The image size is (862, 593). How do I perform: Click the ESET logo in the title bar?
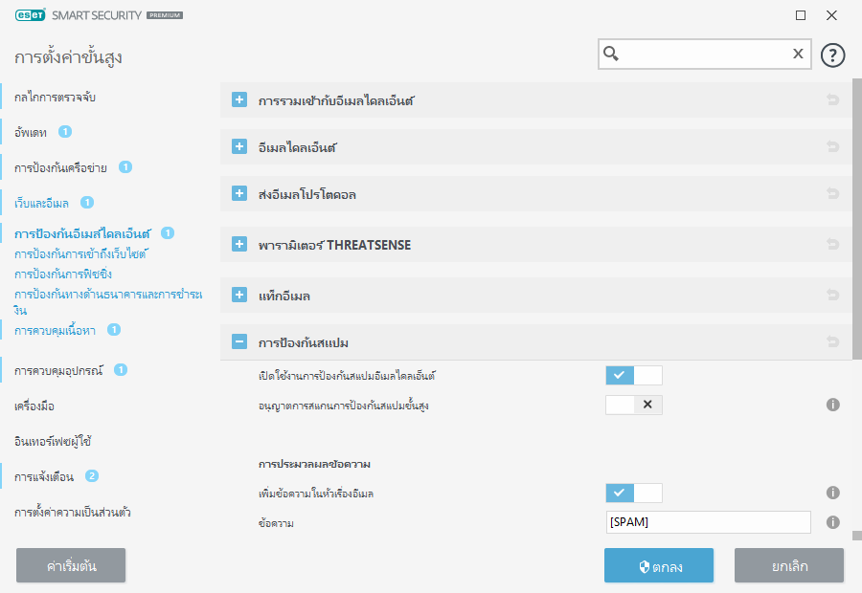[x=31, y=15]
